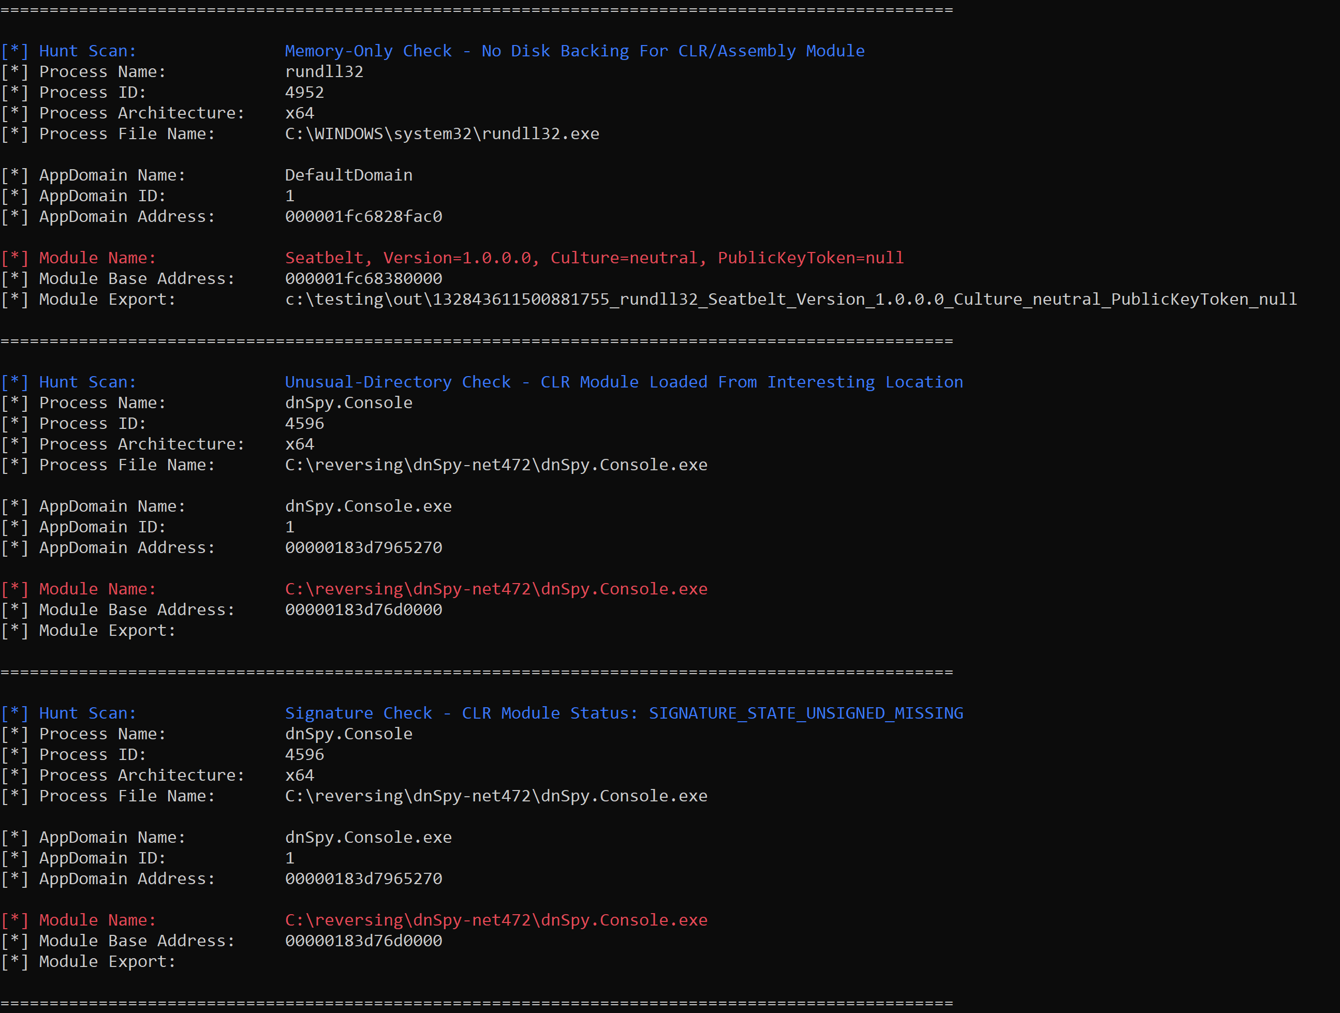
Task: Select process ID 4596 in Signature Check section
Action: 305,755
